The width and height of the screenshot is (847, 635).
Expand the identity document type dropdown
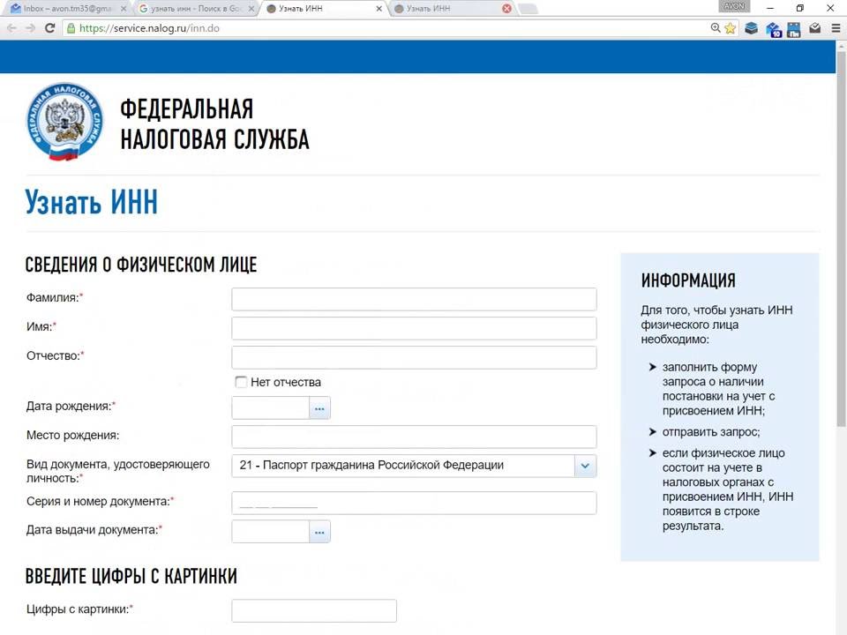585,466
